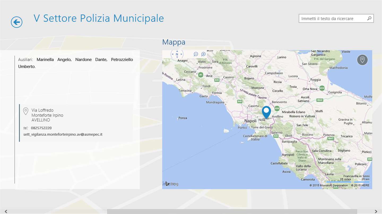The image size is (382, 214).
Task: Click the "Mondragone" label on the map
Action: point(215,102)
